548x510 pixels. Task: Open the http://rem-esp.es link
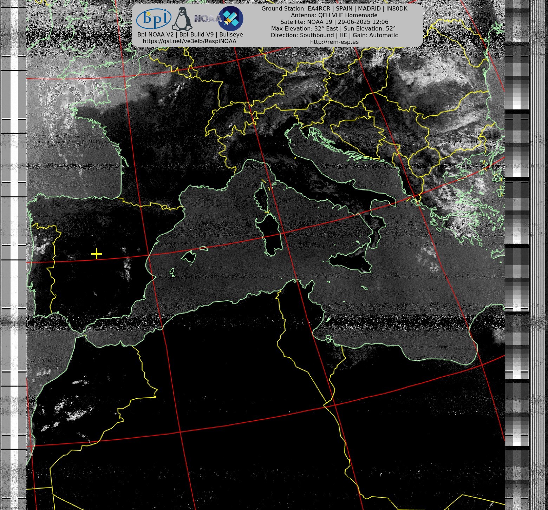point(334,42)
